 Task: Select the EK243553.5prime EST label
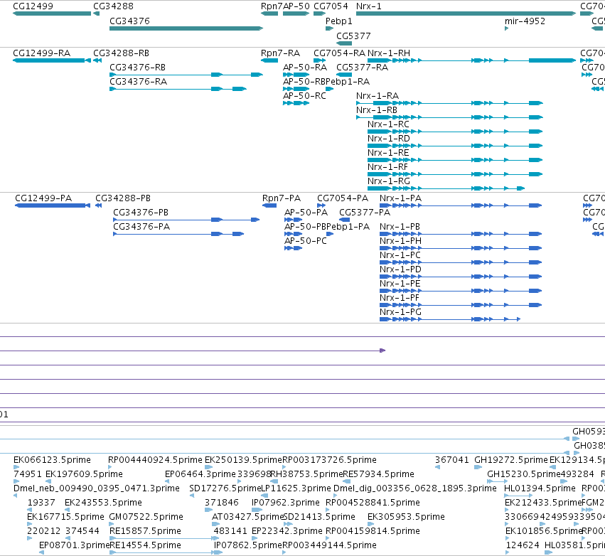pyautogui.click(x=103, y=503)
